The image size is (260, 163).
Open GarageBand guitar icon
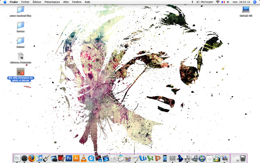coord(46,158)
